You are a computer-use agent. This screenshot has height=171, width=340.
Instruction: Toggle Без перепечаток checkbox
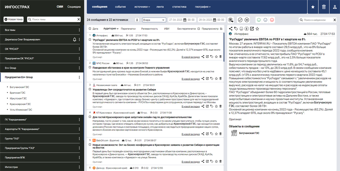199,28
